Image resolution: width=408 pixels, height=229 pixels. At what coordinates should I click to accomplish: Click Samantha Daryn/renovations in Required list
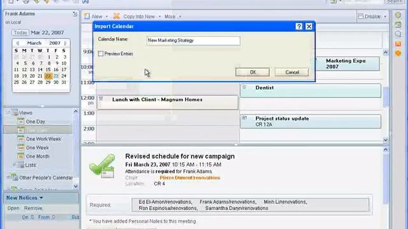click(x=237, y=208)
